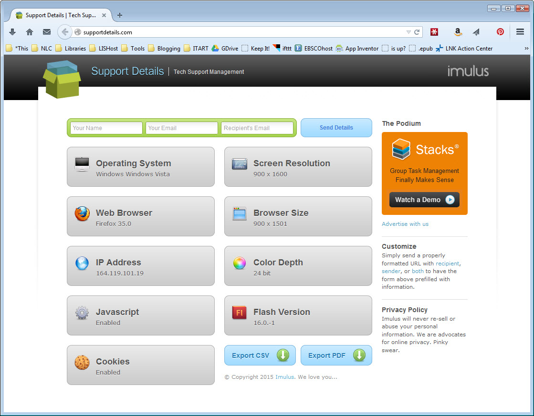
Task: Click the Export CSV button
Action: (x=260, y=355)
